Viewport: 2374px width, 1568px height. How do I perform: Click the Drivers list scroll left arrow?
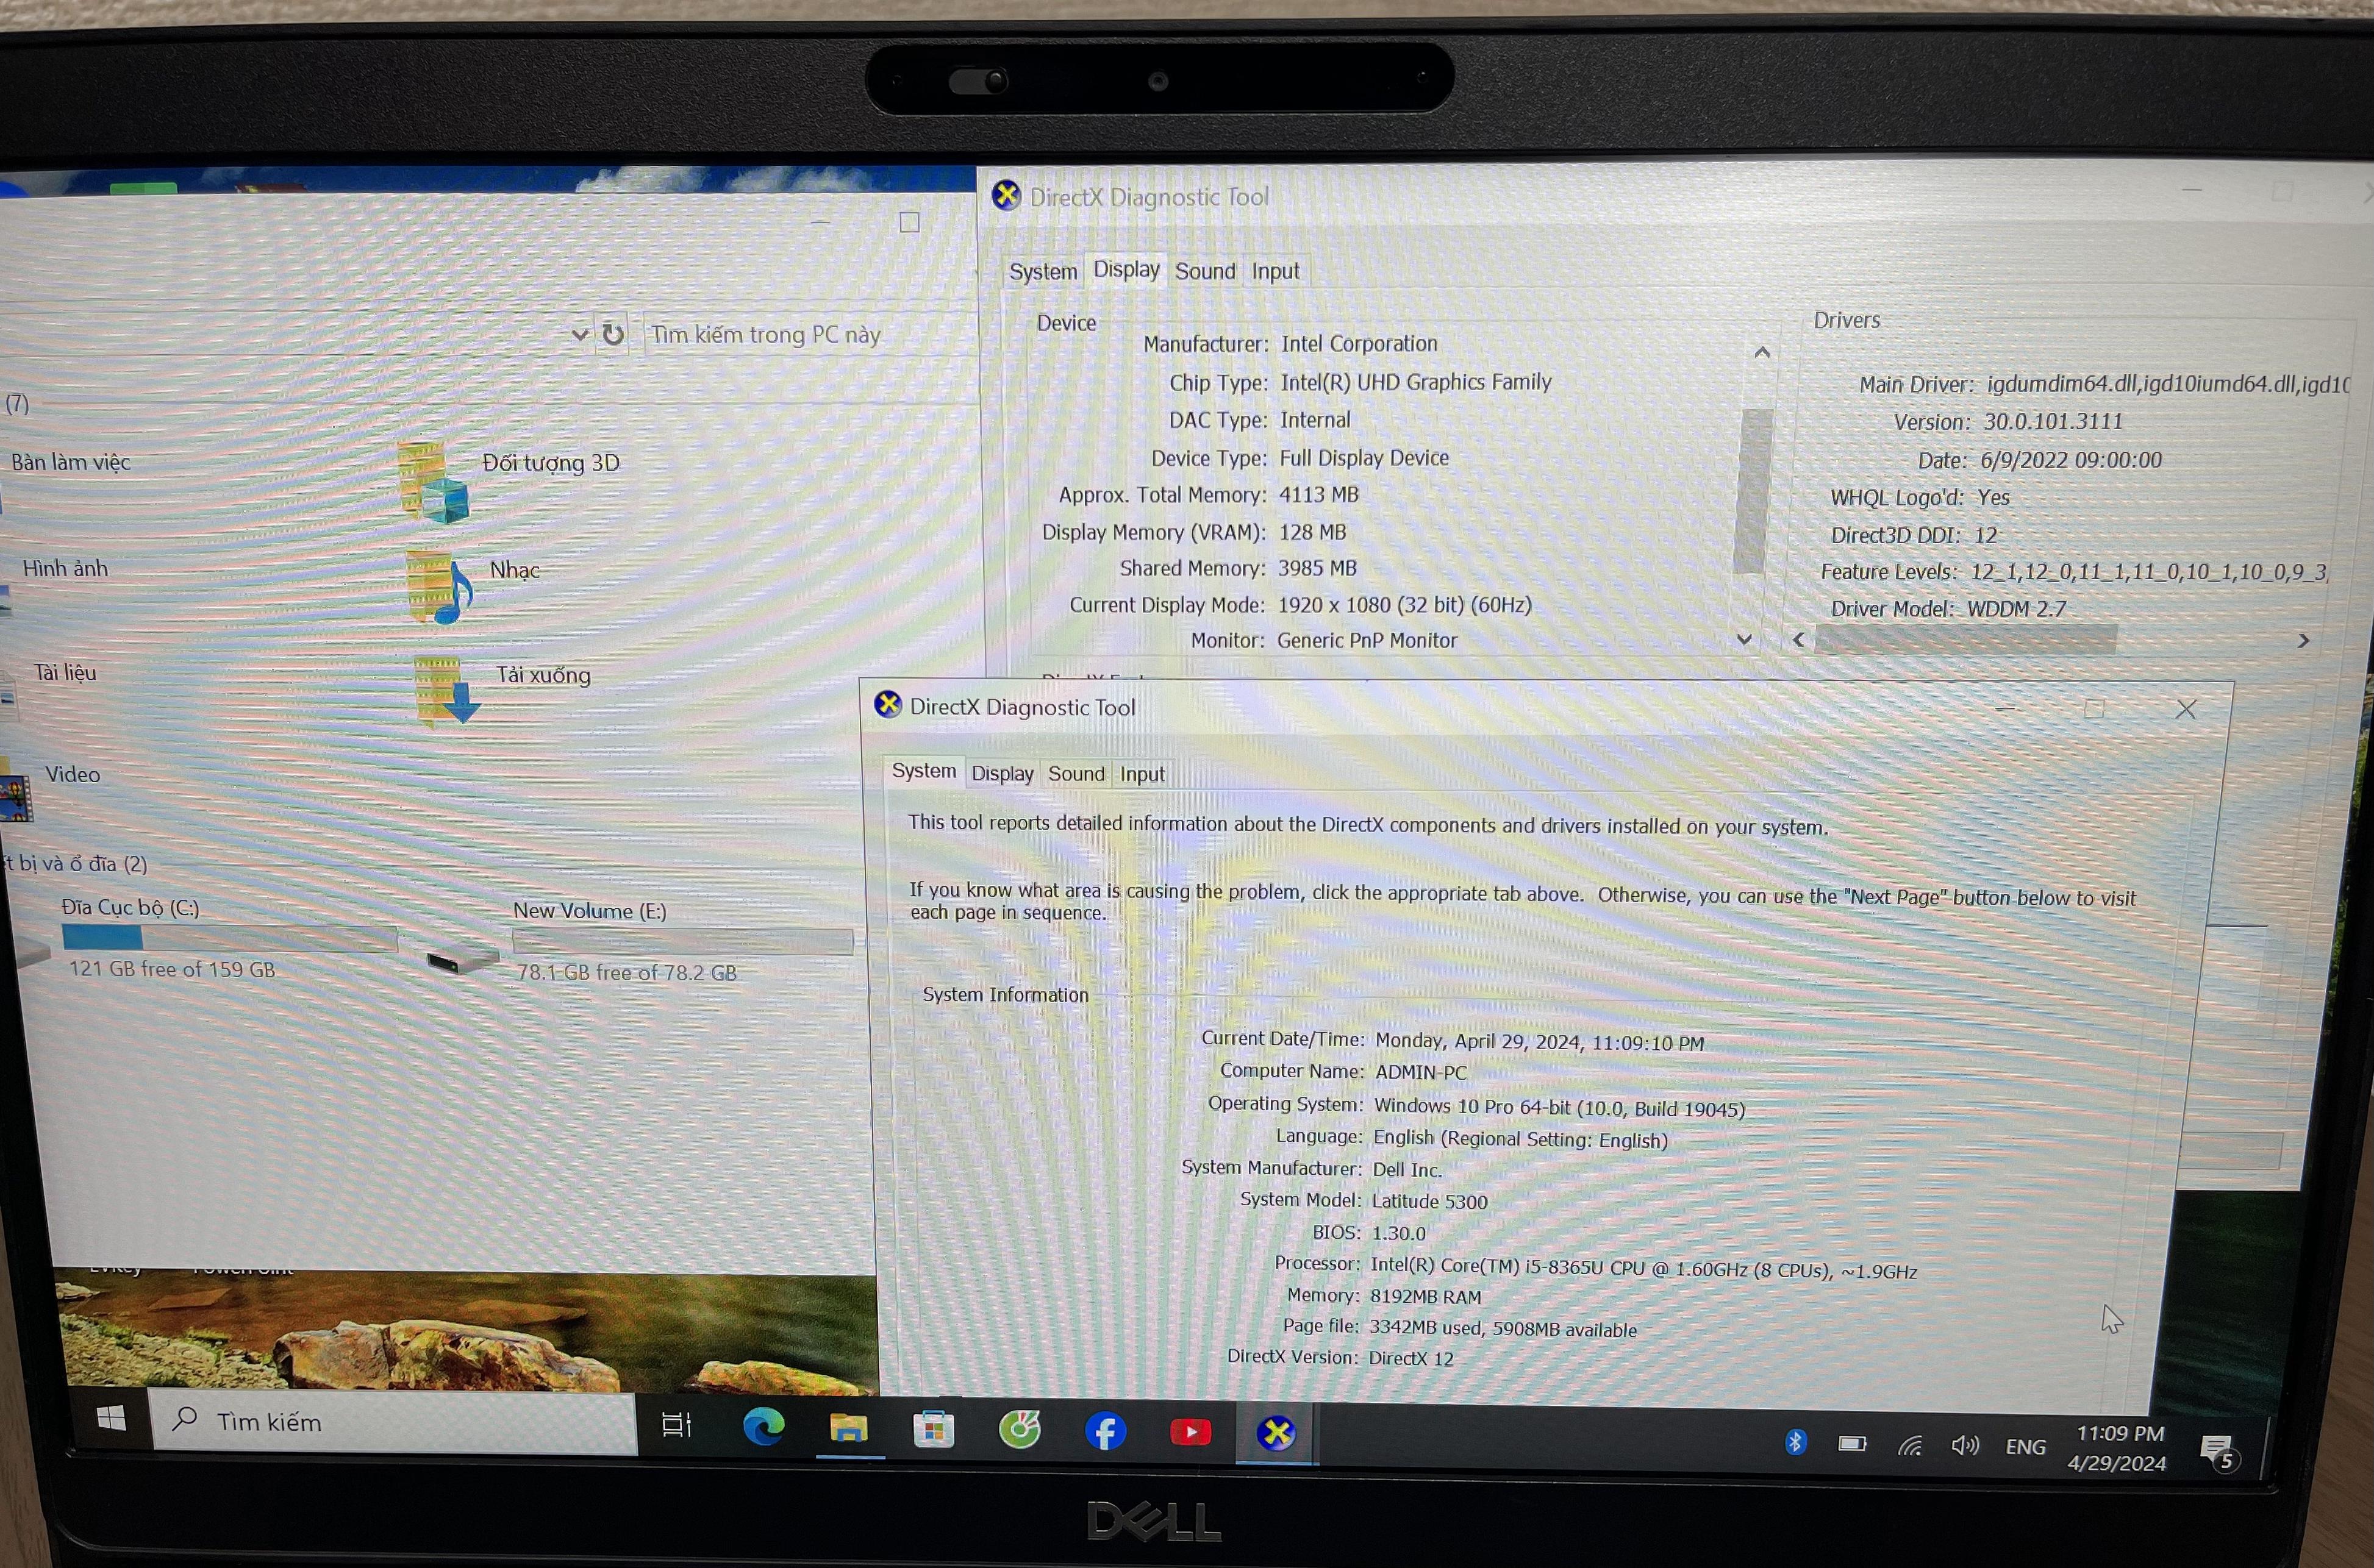[1798, 639]
